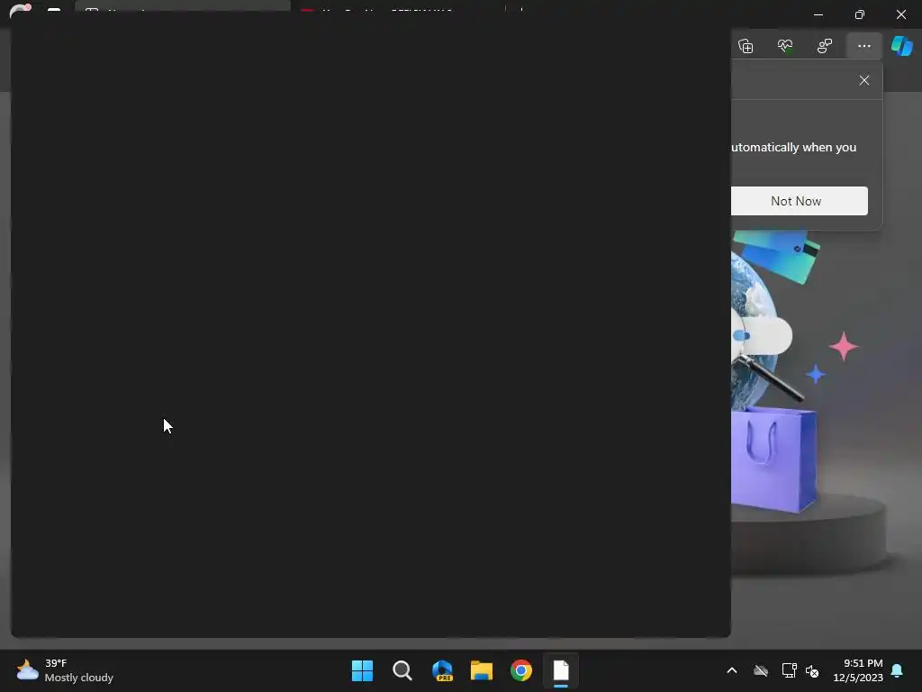
Task: Click the people feedback icon in Edge toolbar
Action: pyautogui.click(x=825, y=46)
